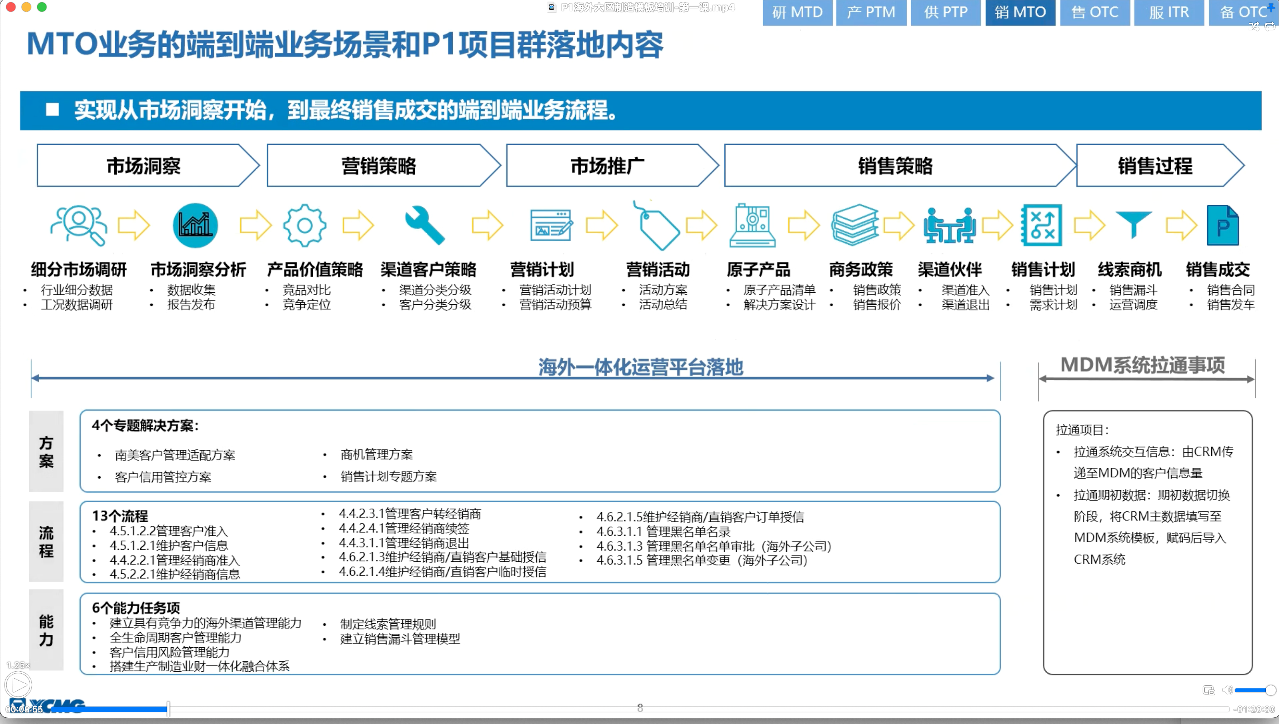Click the 市场洞察分析 chart icon
Viewport: 1279px width, 724px height.
pyautogui.click(x=195, y=225)
